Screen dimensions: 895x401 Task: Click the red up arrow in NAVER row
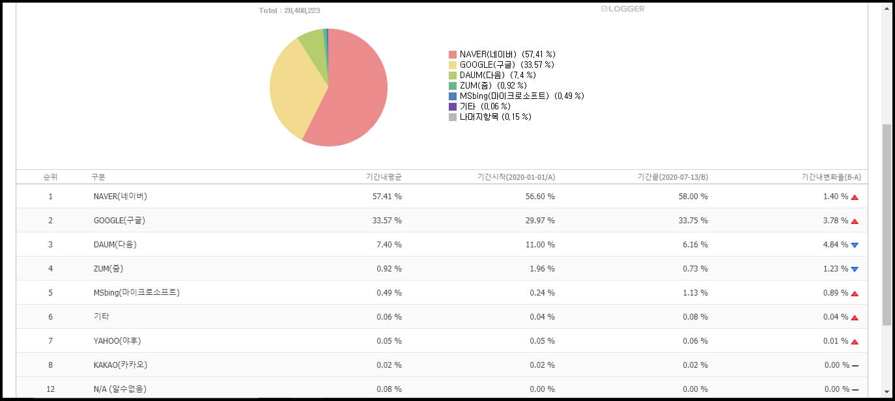[855, 197]
